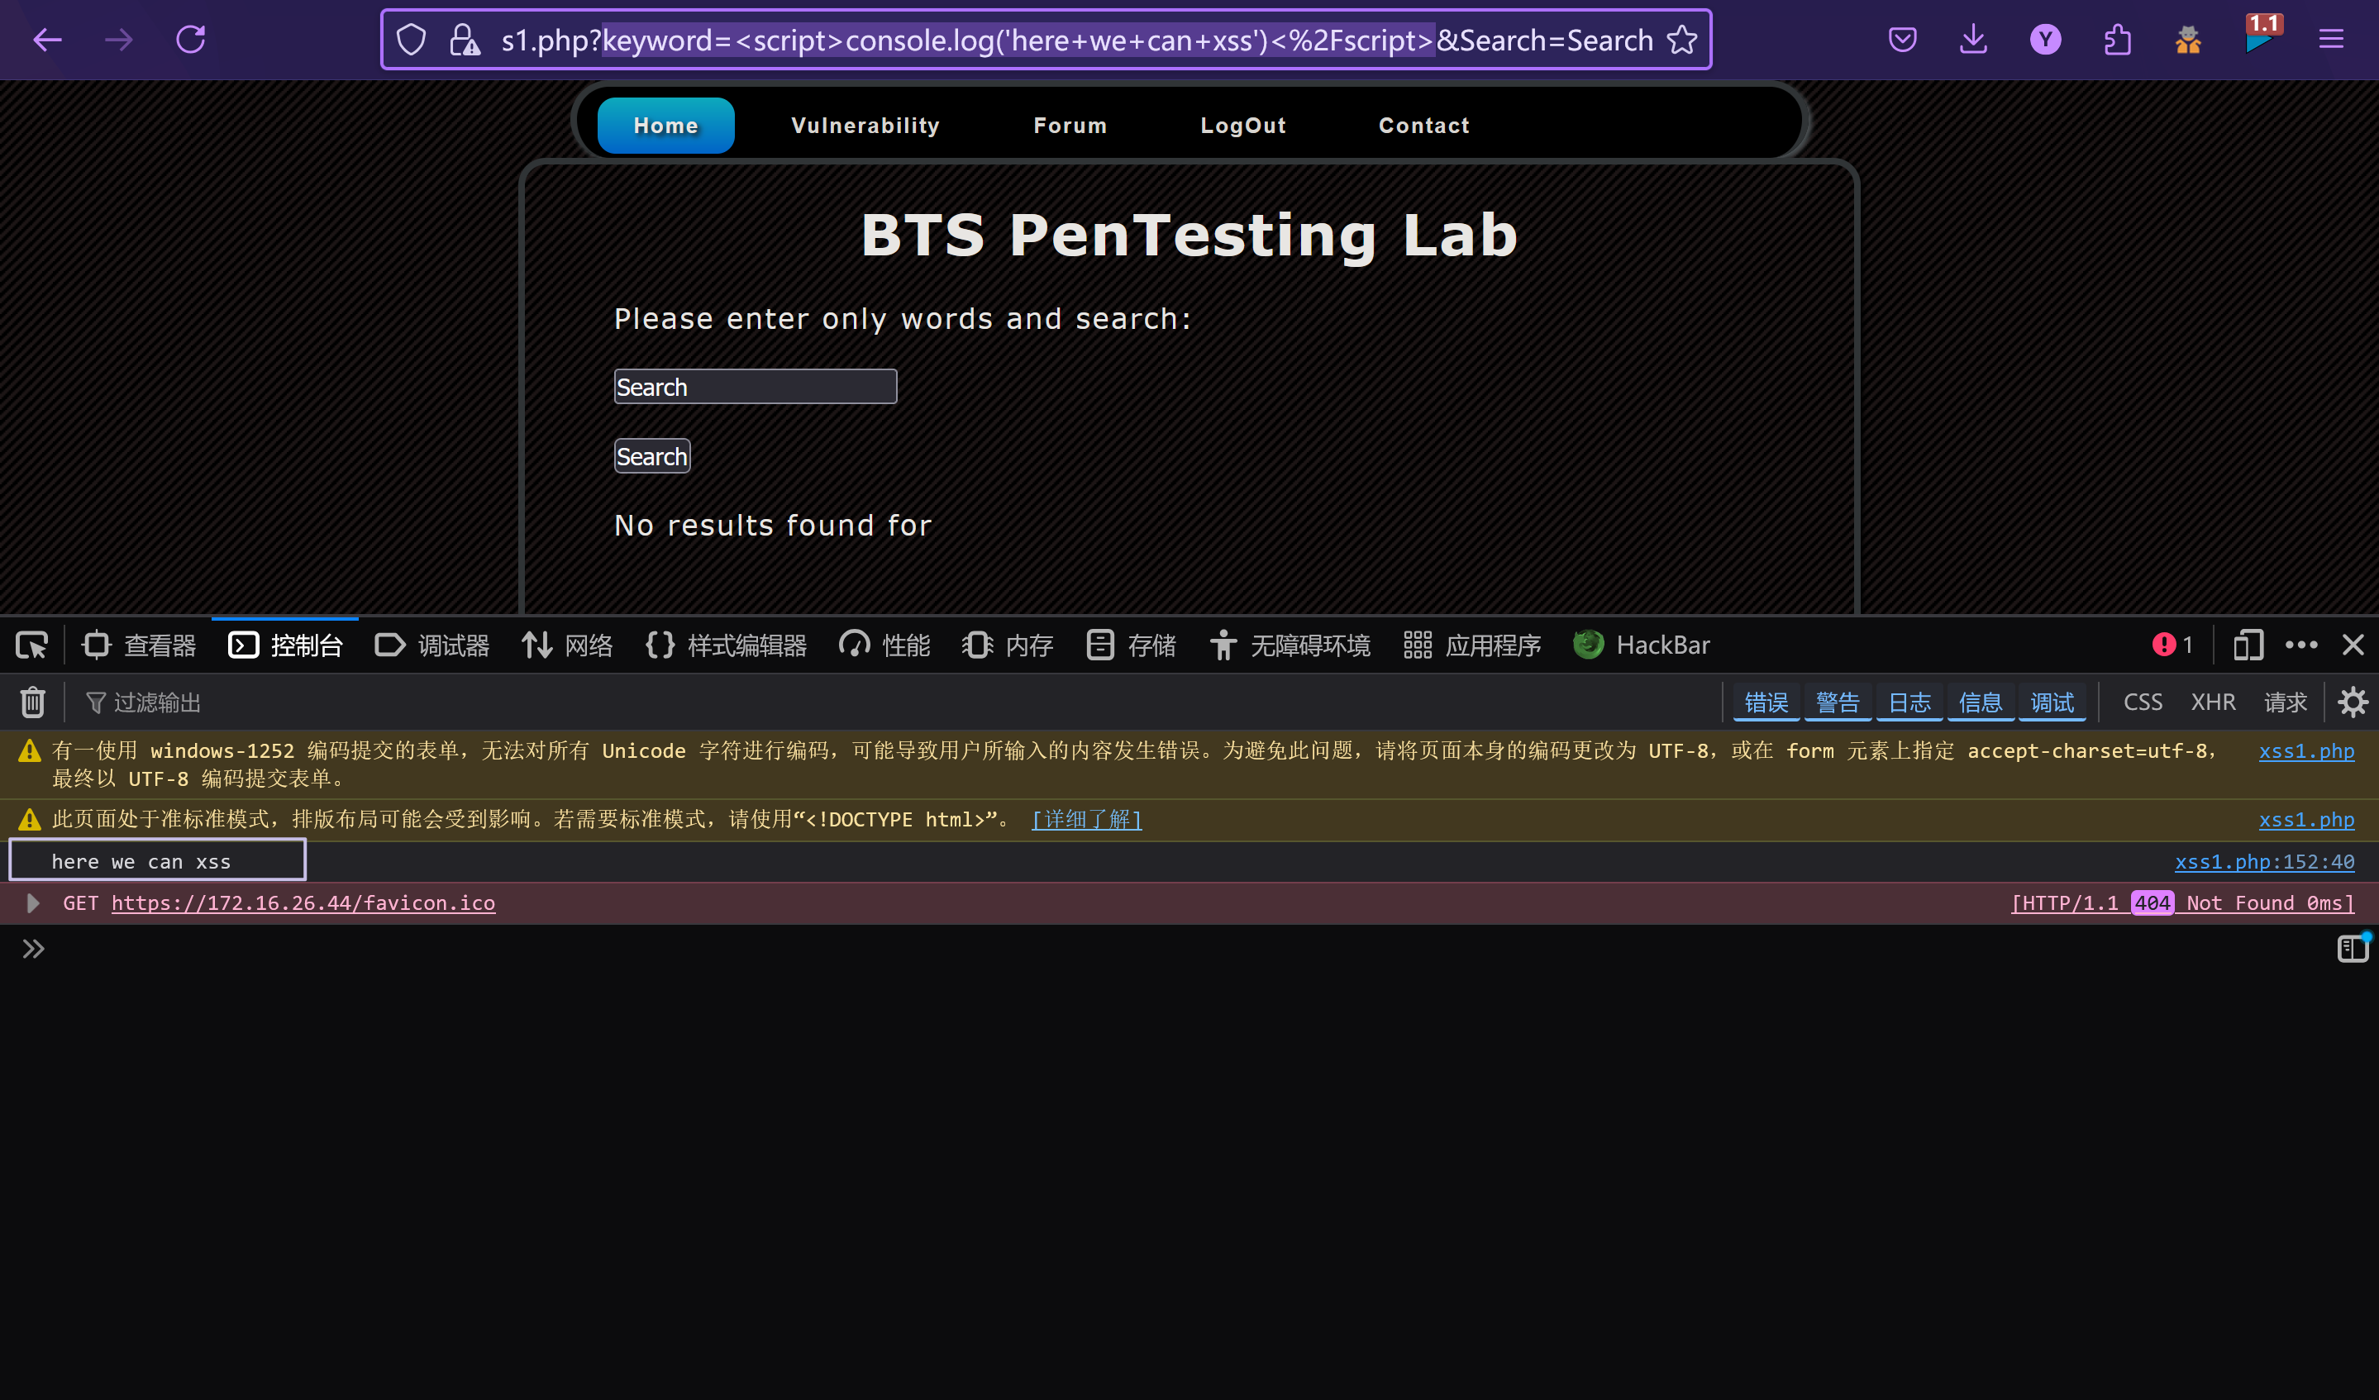Open extensions puzzle piece icon

click(x=2118, y=40)
